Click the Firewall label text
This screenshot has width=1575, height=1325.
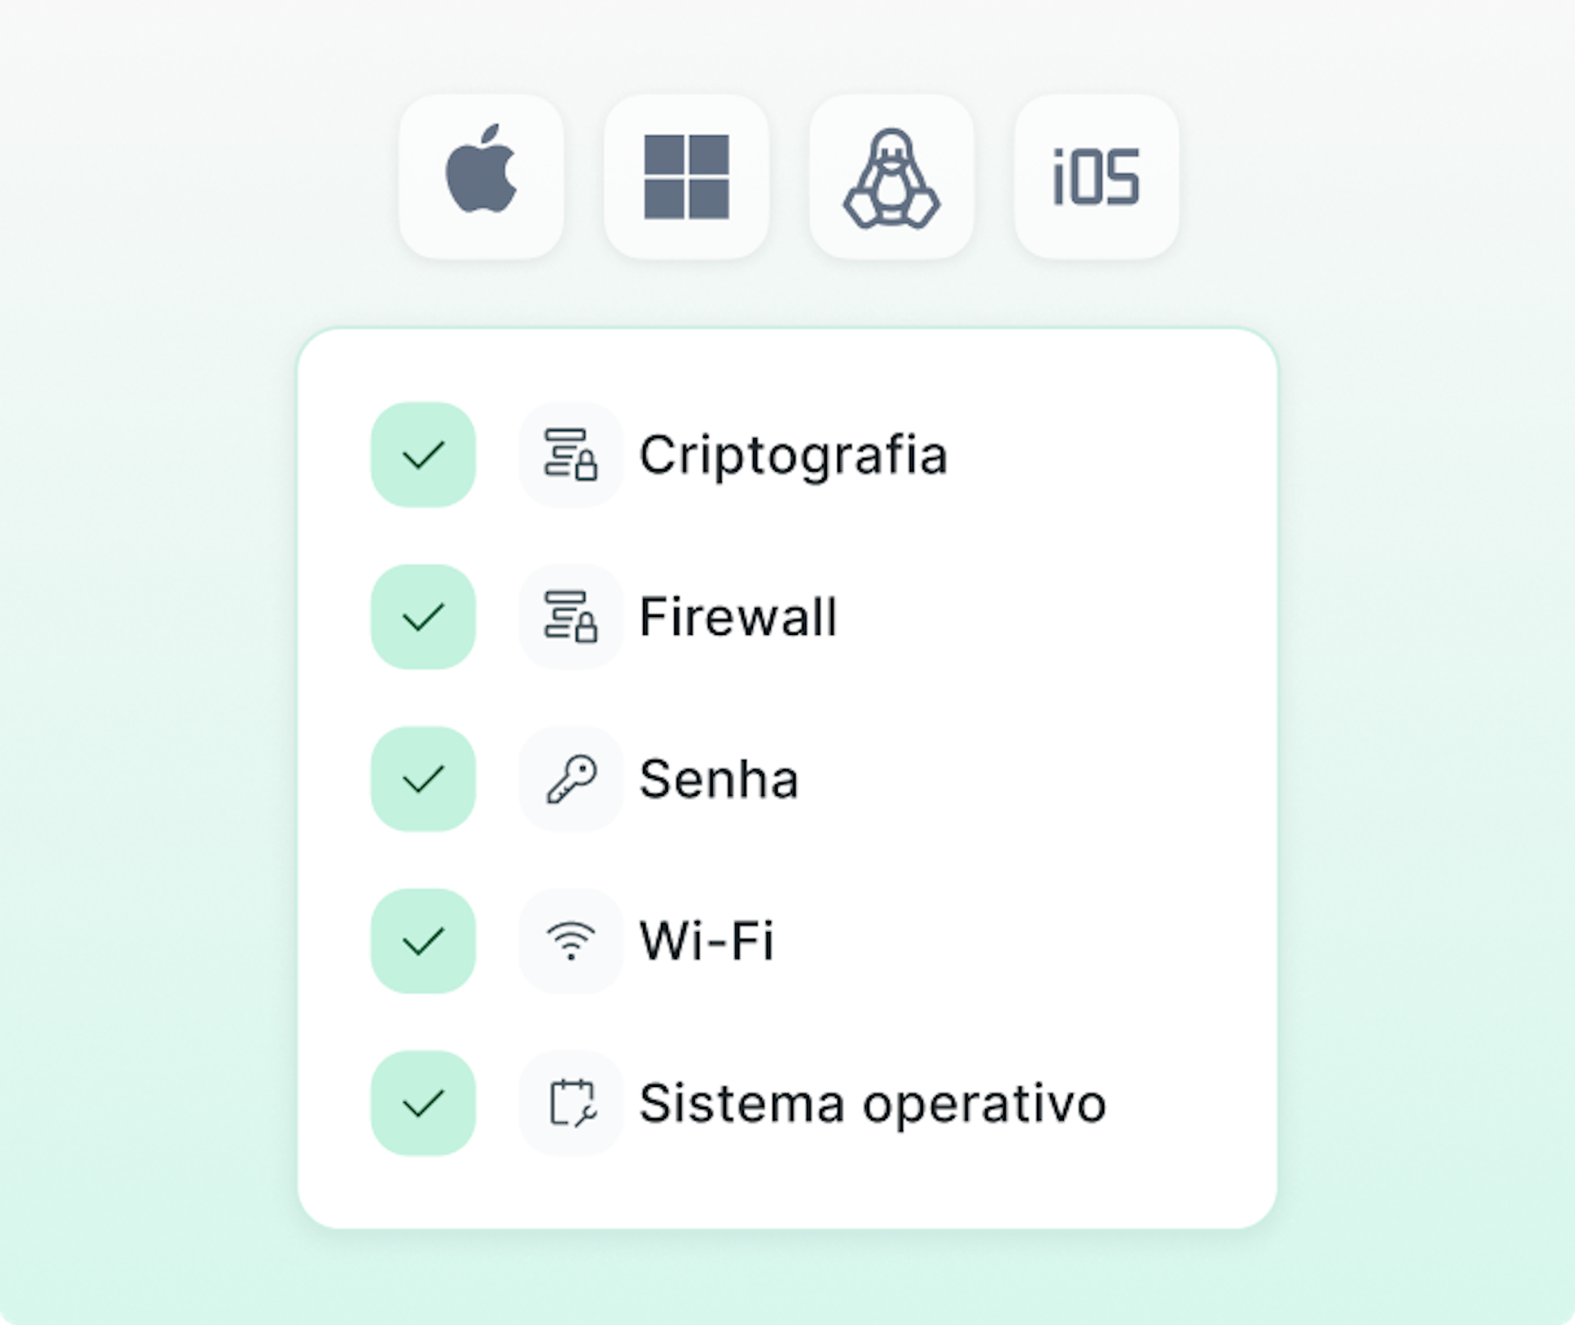coord(737,617)
